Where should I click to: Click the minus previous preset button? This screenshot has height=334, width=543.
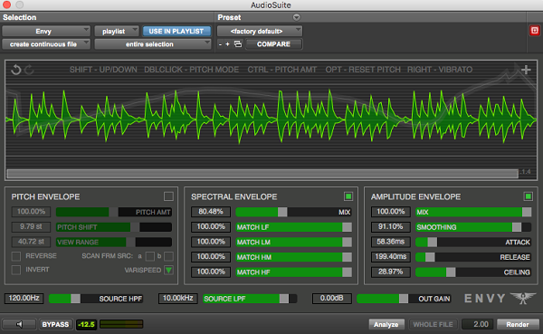click(x=220, y=44)
